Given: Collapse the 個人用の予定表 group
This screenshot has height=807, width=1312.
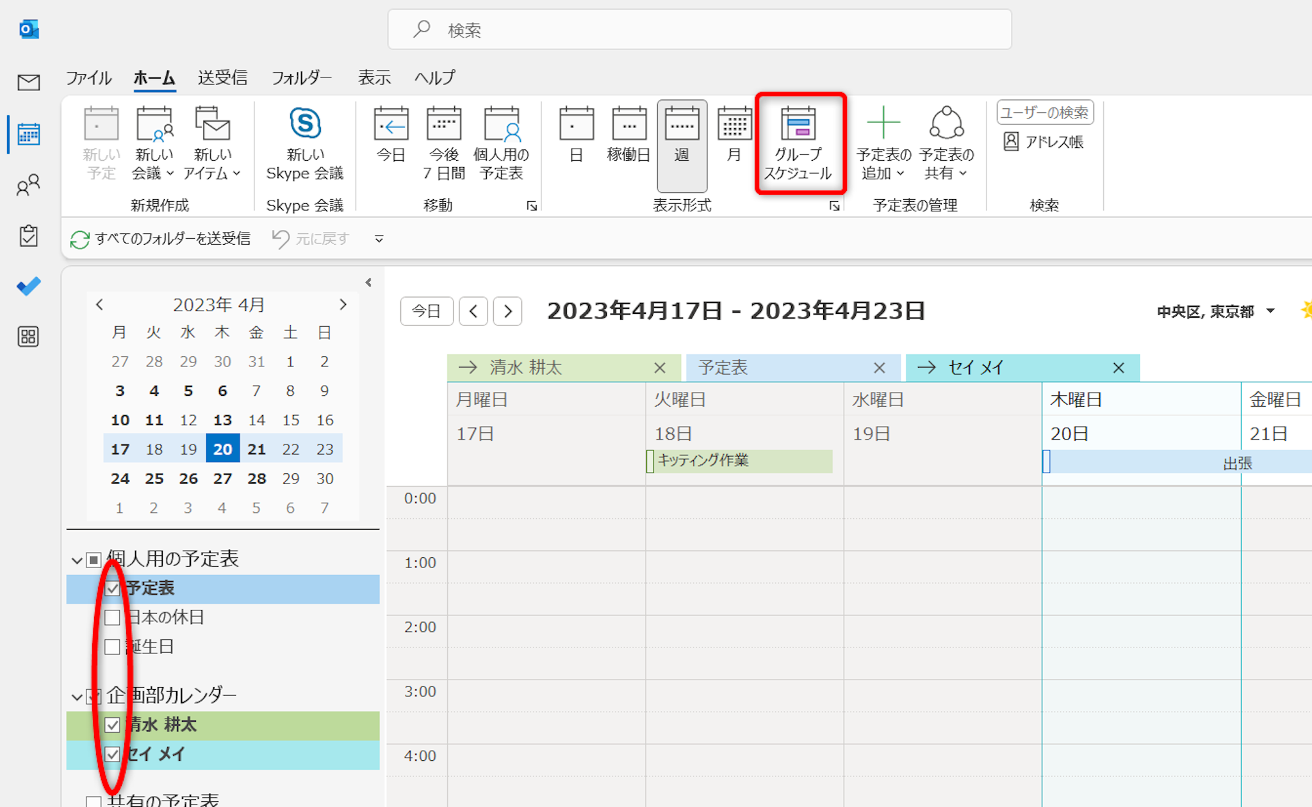Looking at the screenshot, I should 76,560.
